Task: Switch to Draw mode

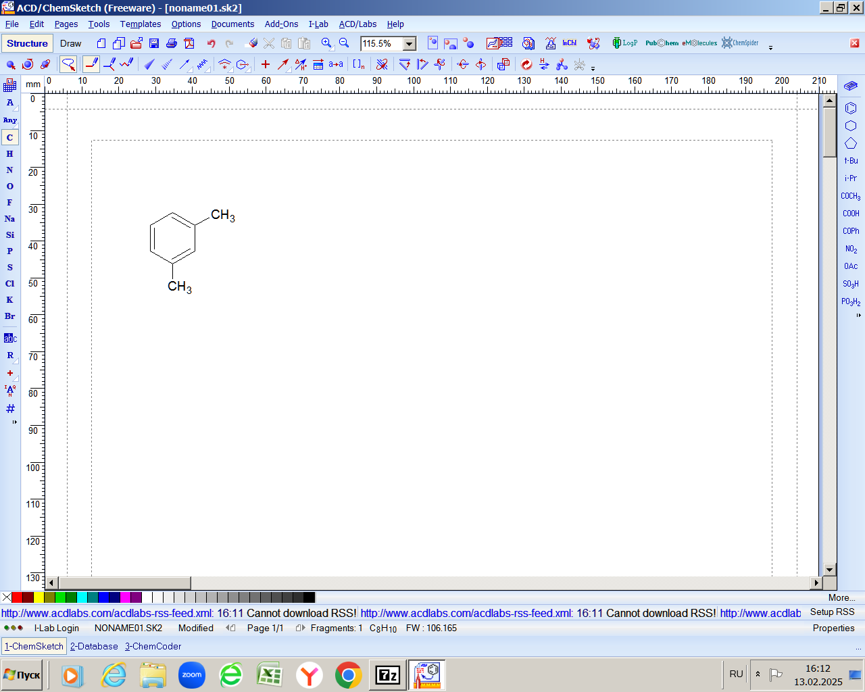Action: click(x=70, y=43)
